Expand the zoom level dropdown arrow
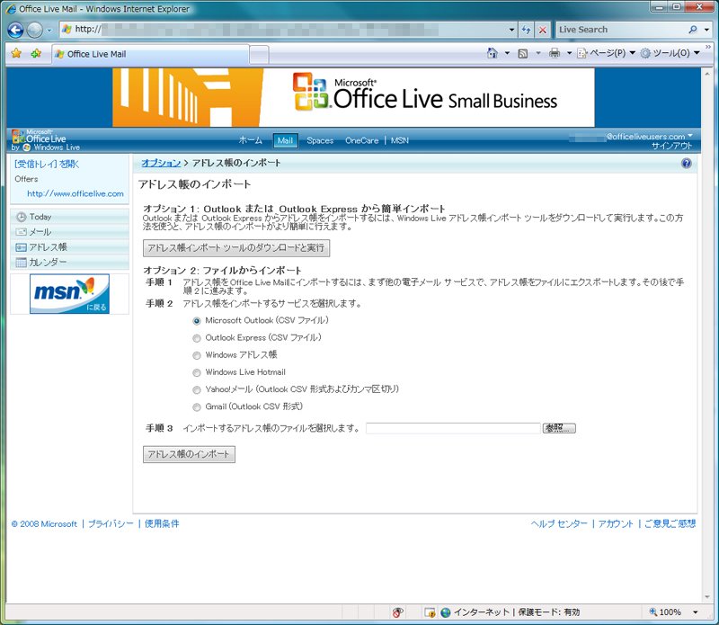Screen dimensions: 719x625 tap(695, 612)
